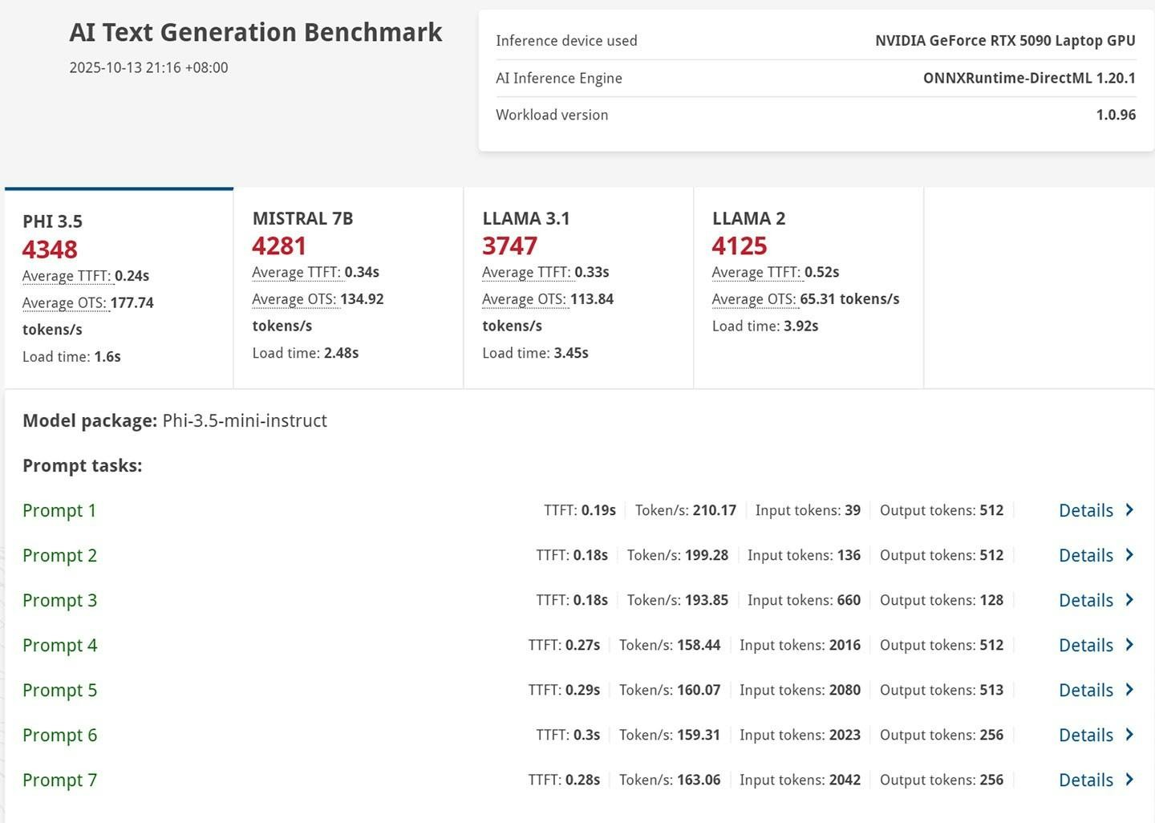Click the chevron arrow on Prompt 6 row
Viewport: 1155px width, 823px height.
(x=1129, y=734)
